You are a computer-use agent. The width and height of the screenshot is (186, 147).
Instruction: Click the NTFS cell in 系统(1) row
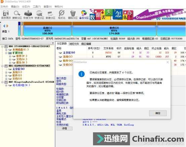108,57
